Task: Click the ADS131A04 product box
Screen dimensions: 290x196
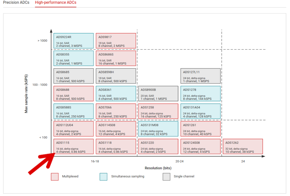Action: point(201,111)
